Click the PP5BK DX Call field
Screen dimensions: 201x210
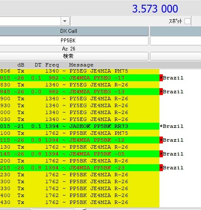point(74,41)
